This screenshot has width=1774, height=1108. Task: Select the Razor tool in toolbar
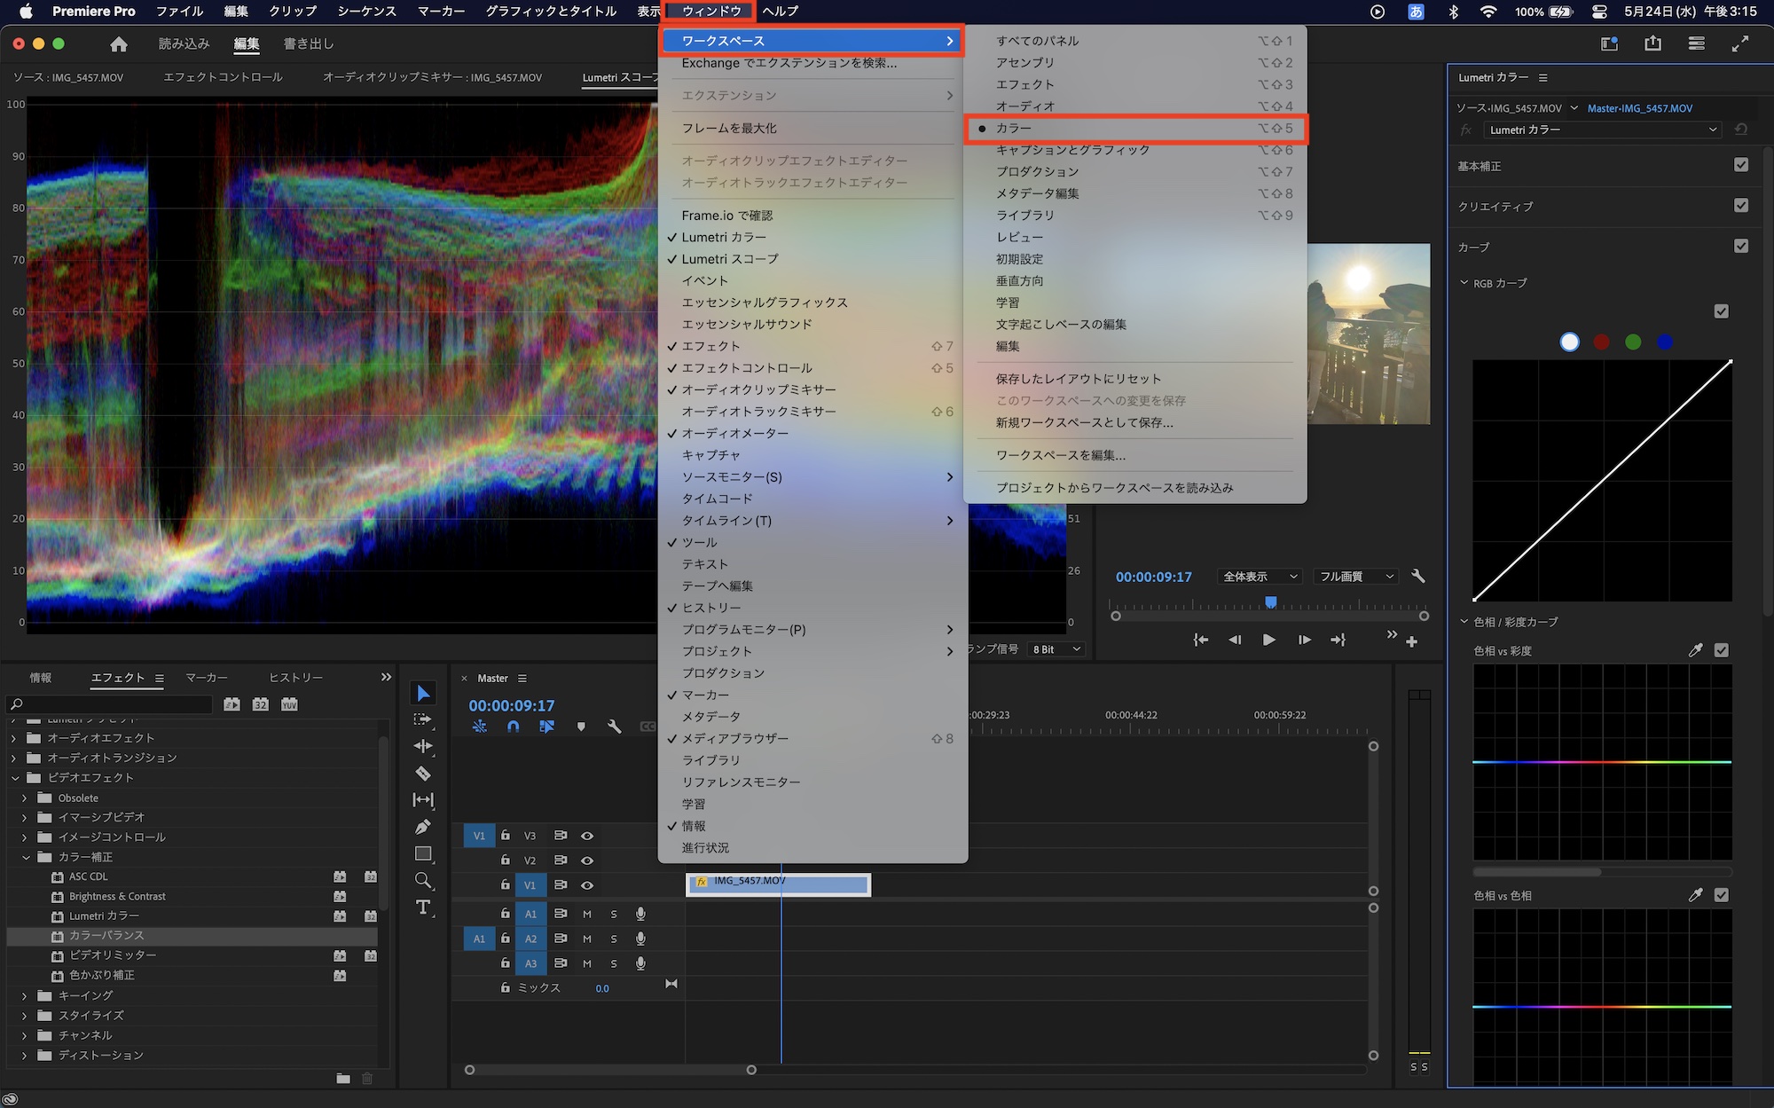pyautogui.click(x=423, y=774)
